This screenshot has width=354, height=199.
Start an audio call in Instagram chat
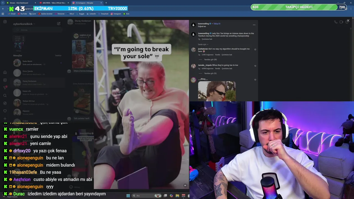click(335, 22)
